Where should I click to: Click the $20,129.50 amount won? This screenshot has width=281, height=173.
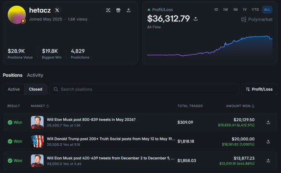coord(244,120)
